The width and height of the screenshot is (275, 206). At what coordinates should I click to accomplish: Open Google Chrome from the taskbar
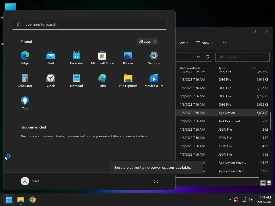[32, 200]
